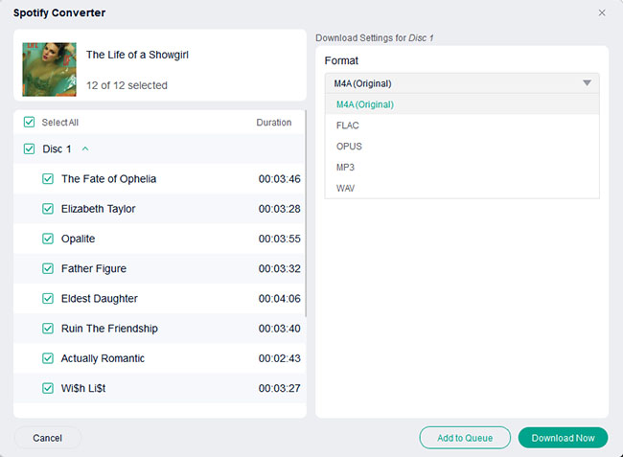Screen dimensions: 623x457
Task: Click duration 00:04:06
Action: (x=279, y=299)
